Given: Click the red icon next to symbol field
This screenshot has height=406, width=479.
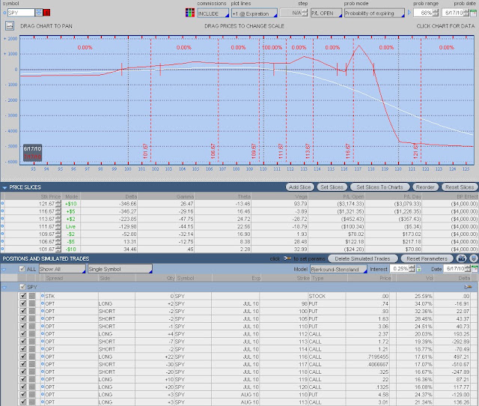Looking at the screenshot, I should [x=46, y=13].
